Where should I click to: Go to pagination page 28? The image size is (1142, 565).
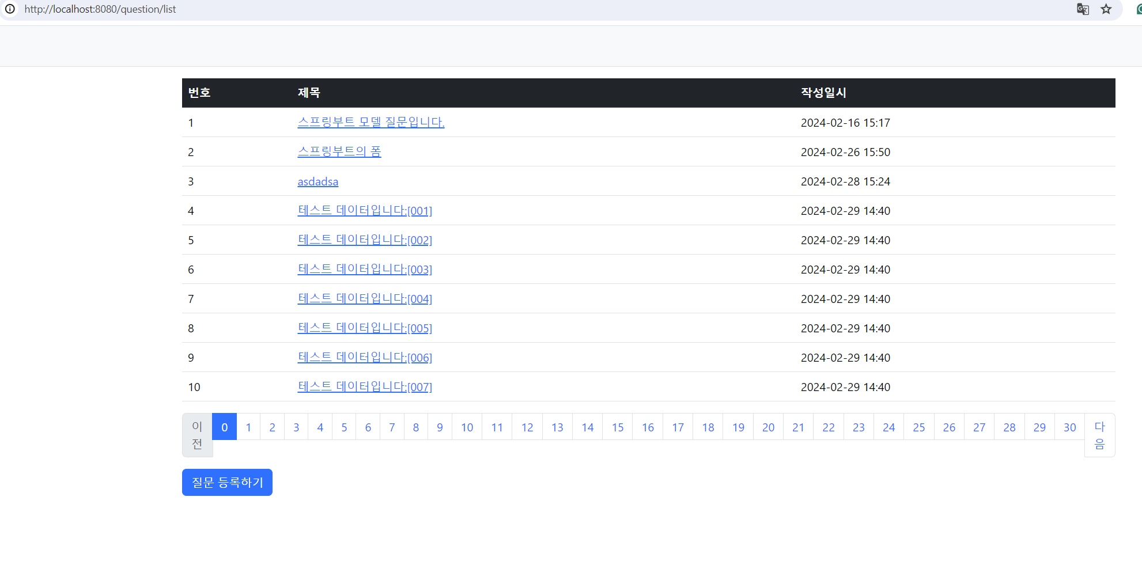pos(1009,427)
